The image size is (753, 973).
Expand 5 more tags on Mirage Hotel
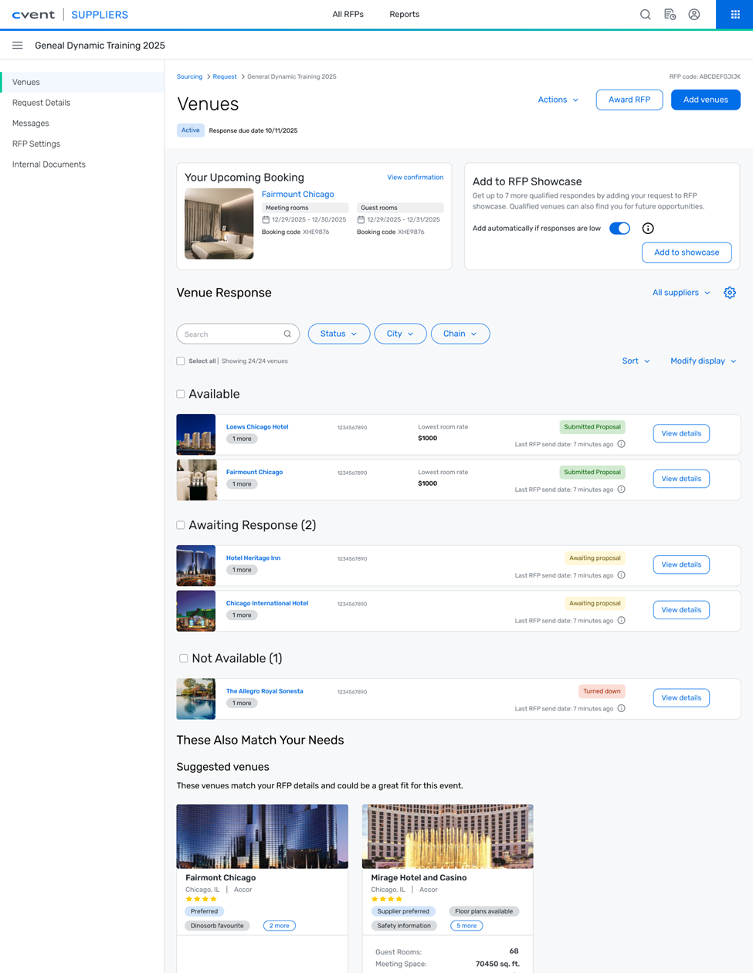tap(466, 926)
